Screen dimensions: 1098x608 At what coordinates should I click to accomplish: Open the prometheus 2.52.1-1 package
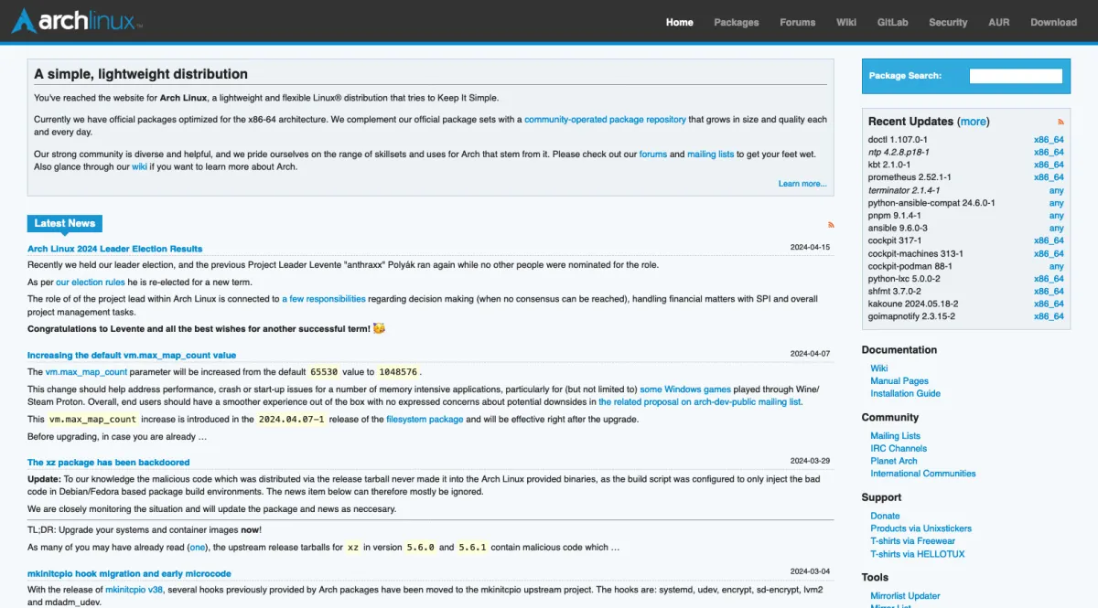(x=910, y=177)
